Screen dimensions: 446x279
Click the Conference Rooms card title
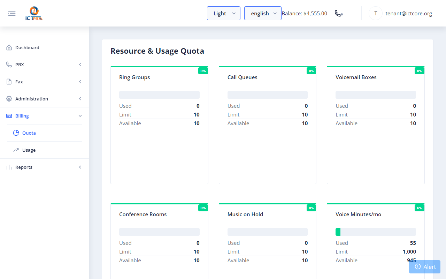click(x=143, y=214)
